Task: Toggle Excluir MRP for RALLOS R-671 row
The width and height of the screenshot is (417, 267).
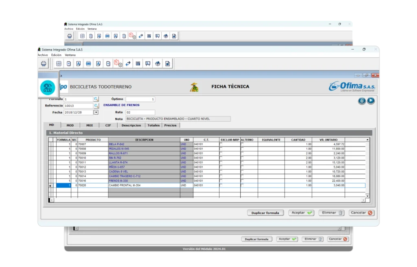Action: coord(221,153)
